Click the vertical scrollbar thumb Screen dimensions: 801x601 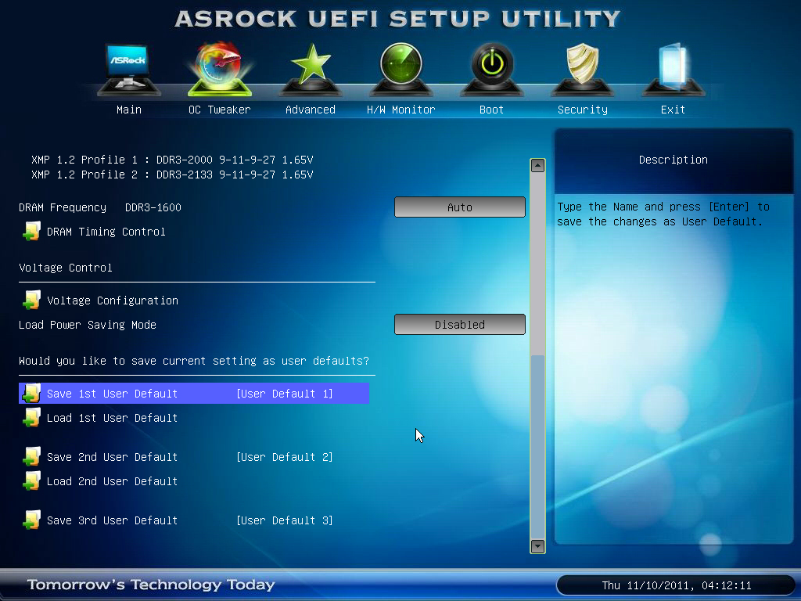(x=537, y=446)
